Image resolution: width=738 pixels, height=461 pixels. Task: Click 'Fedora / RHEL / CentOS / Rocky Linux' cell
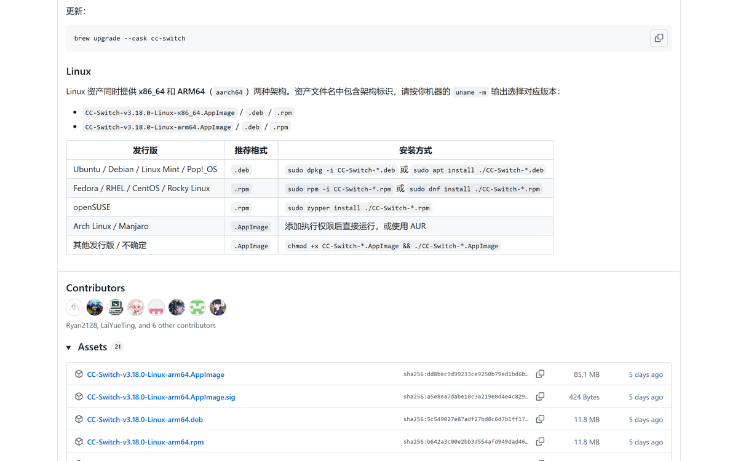(145, 189)
